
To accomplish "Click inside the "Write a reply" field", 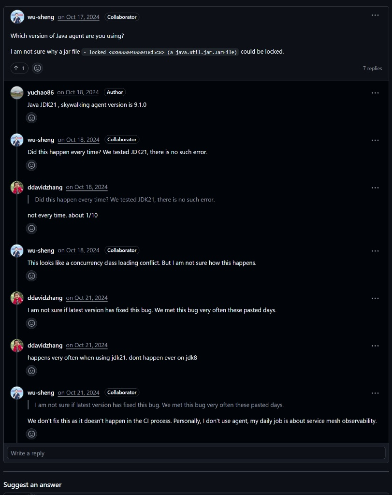I will [x=196, y=453].
